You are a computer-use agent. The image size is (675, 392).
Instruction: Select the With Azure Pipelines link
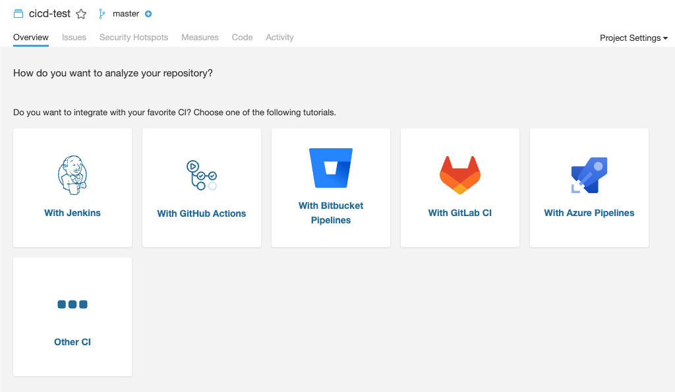tap(589, 213)
